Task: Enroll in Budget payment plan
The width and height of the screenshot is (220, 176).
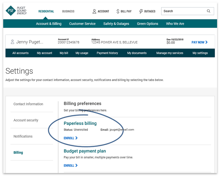Action: click(x=71, y=165)
